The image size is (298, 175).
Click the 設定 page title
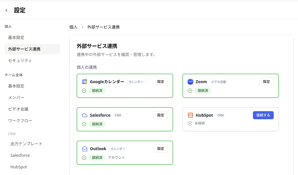20,10
